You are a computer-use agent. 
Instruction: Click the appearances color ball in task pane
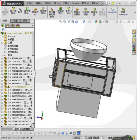point(134,49)
